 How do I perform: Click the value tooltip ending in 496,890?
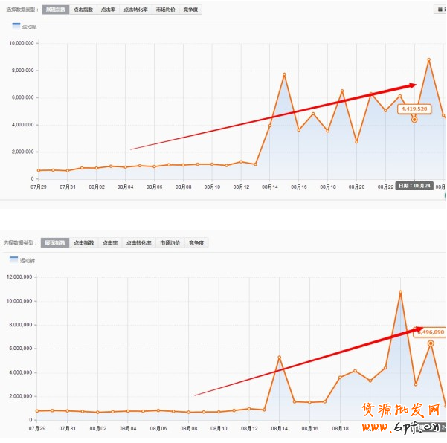click(429, 332)
